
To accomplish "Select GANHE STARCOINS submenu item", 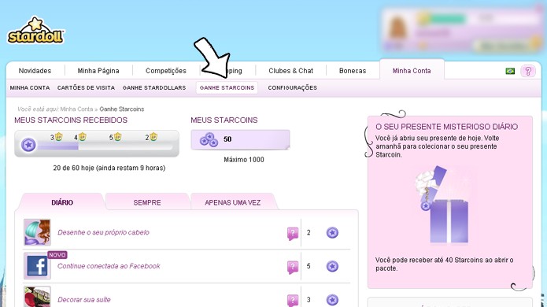I will pyautogui.click(x=227, y=88).
